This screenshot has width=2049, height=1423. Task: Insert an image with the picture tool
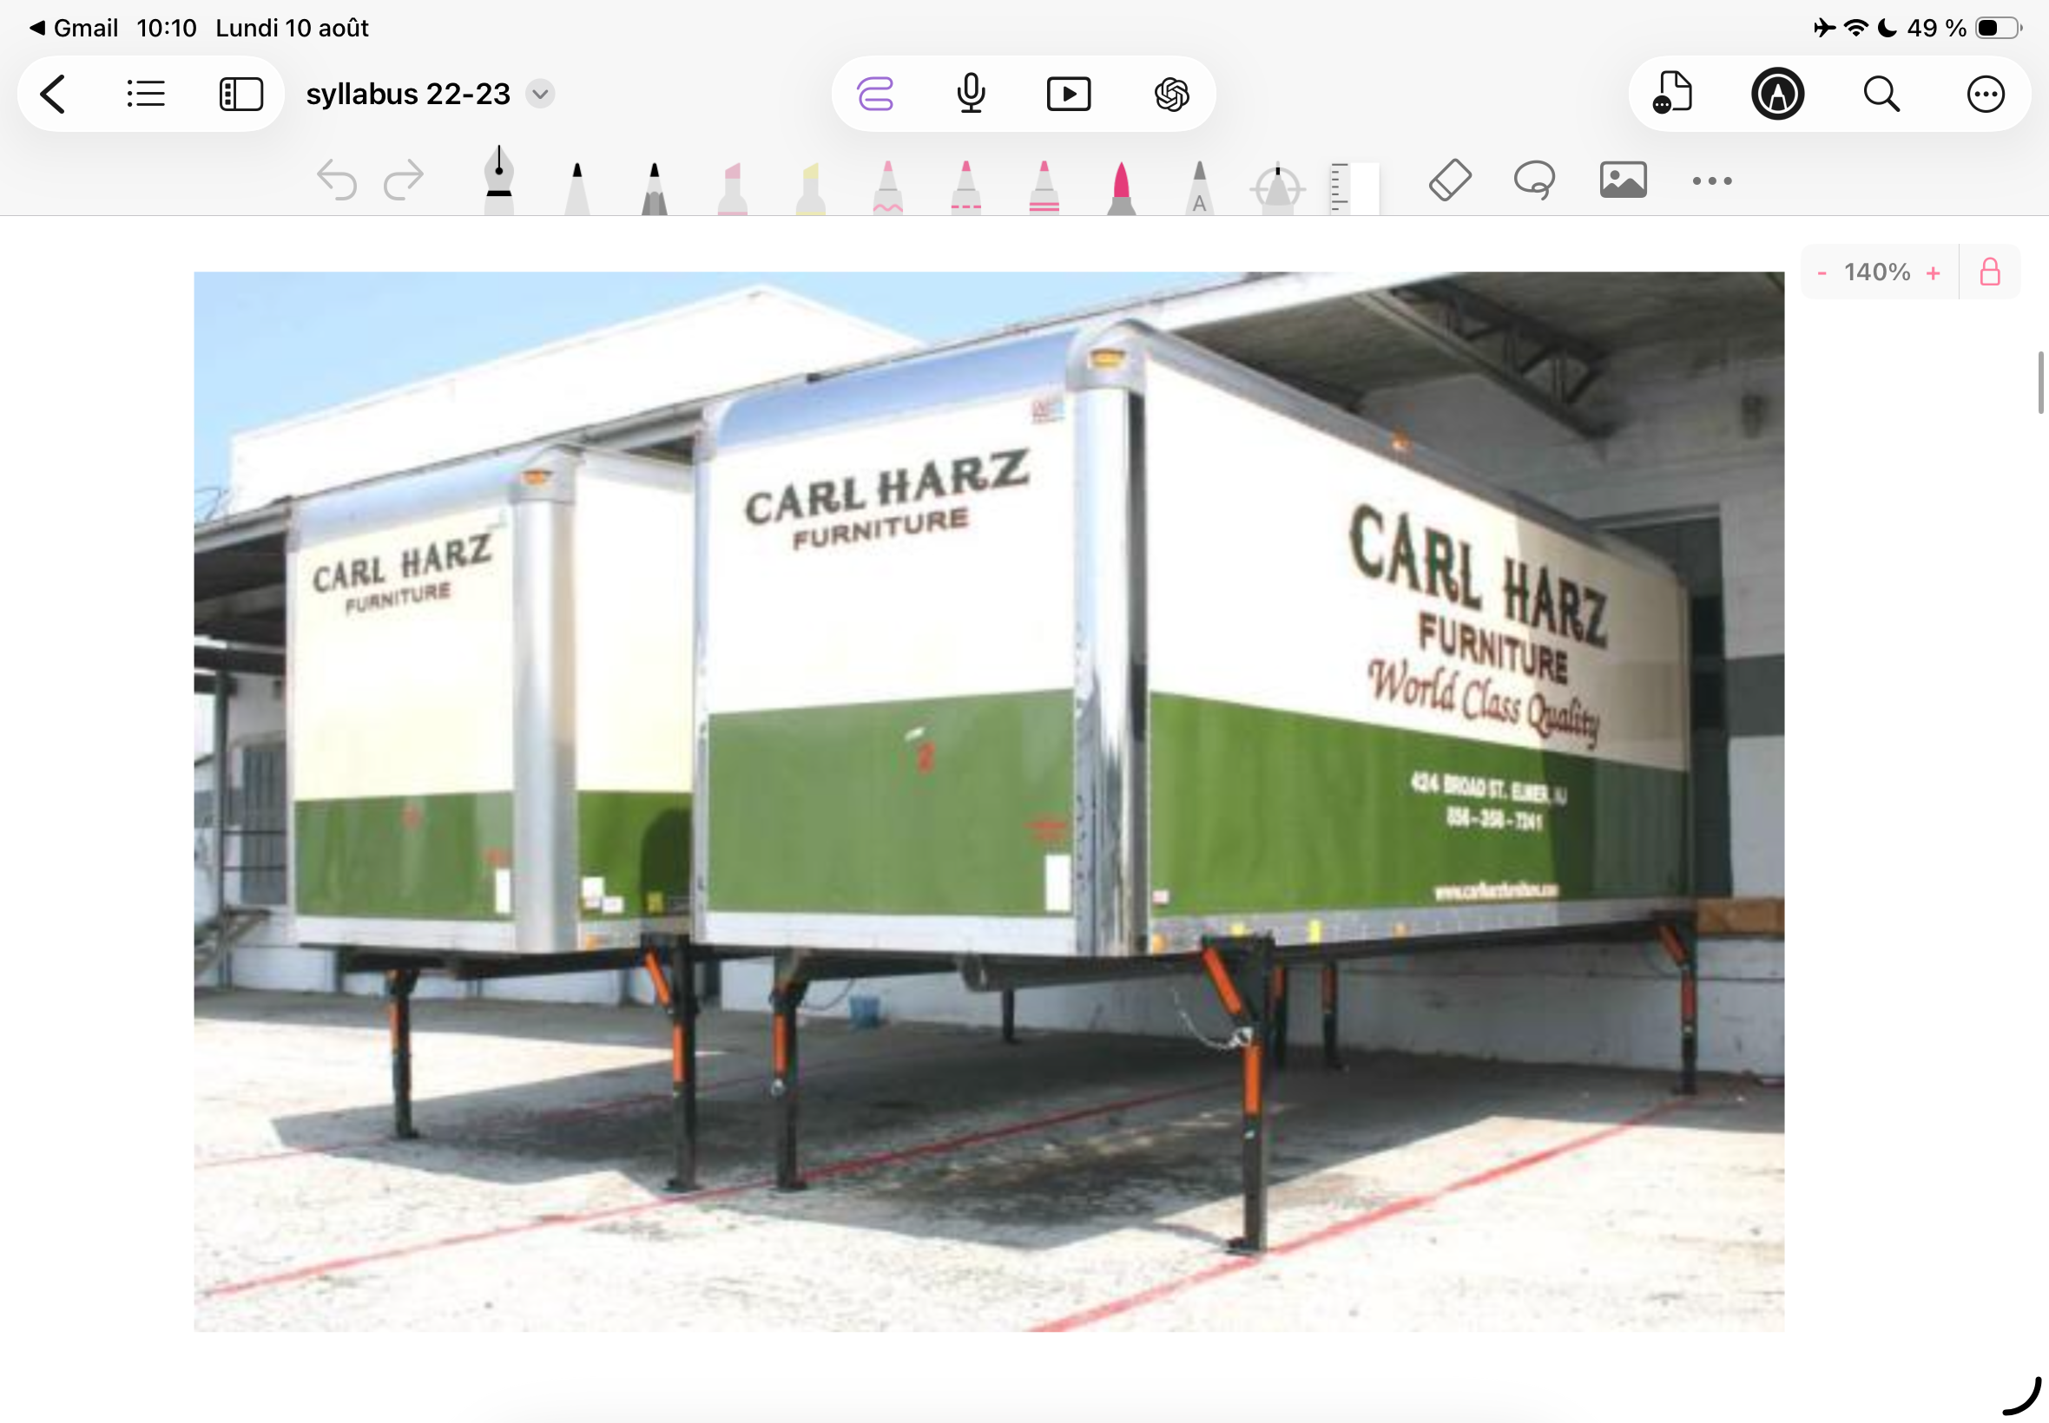[x=1623, y=180]
